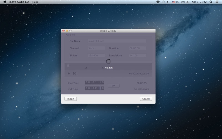Click the Import button
Screen dimensions: 222x139
click(x=70, y=99)
